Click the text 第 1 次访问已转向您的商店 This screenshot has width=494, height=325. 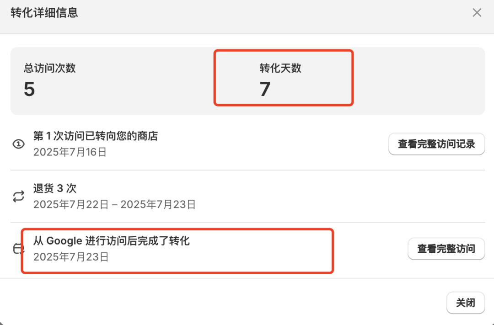95,136
